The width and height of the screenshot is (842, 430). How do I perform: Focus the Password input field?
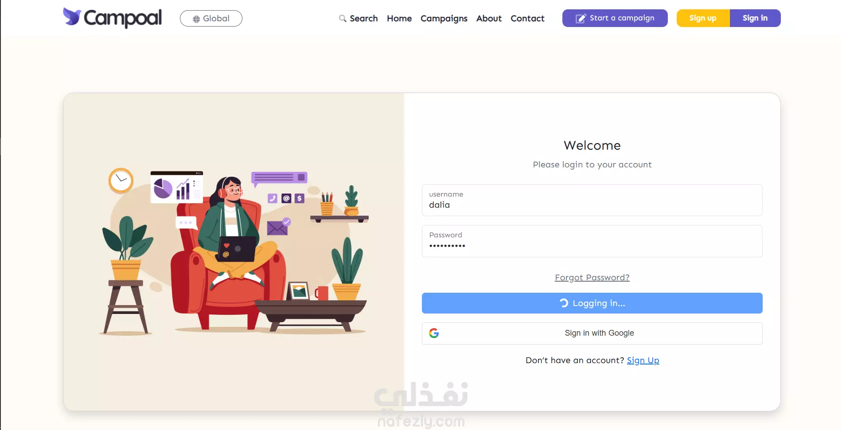click(592, 241)
